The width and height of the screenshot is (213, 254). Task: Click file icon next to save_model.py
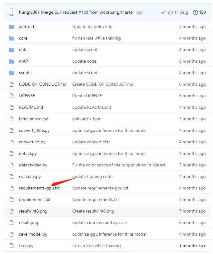12,234
